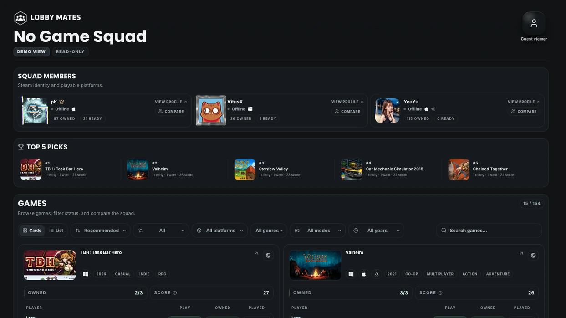Click the Valheim card cover image
Viewport: 566px width, 318px height.
(x=315, y=265)
